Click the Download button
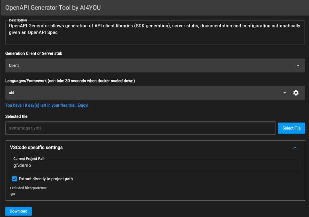This screenshot has height=217, width=309. (x=19, y=211)
